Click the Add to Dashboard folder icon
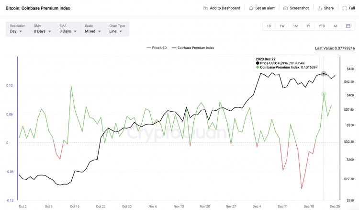Image resolution: width=359 pixels, height=210 pixels. (x=205, y=8)
